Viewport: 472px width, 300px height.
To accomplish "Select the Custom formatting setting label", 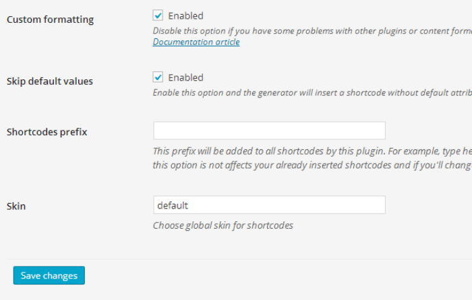I will (x=51, y=20).
